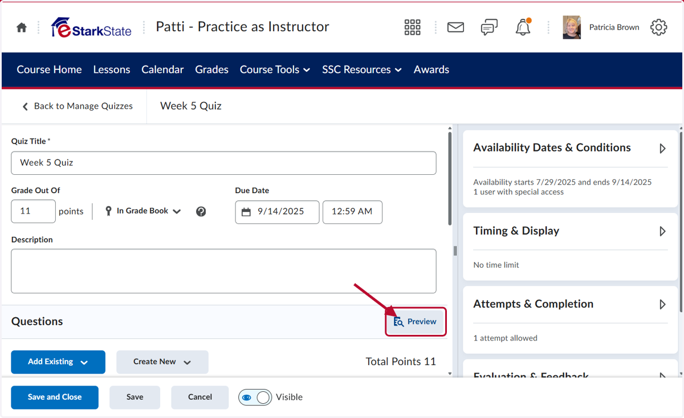This screenshot has width=684, height=418.
Task: Open the Grades nav item
Action: point(211,69)
